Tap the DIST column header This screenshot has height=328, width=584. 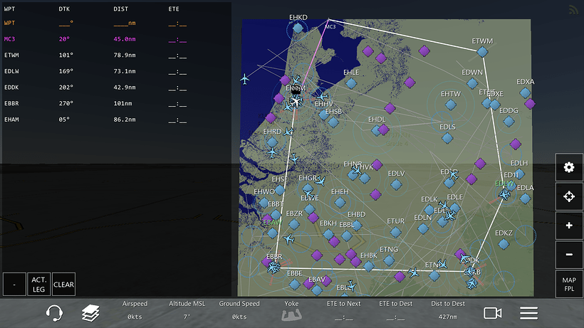pos(120,9)
